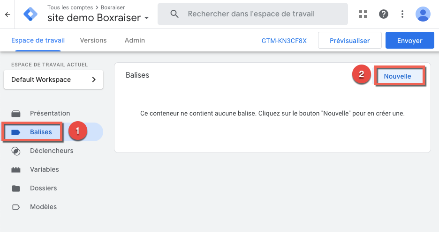Click the Prévisualiser preview button
This screenshot has width=439, height=232.
click(x=350, y=41)
